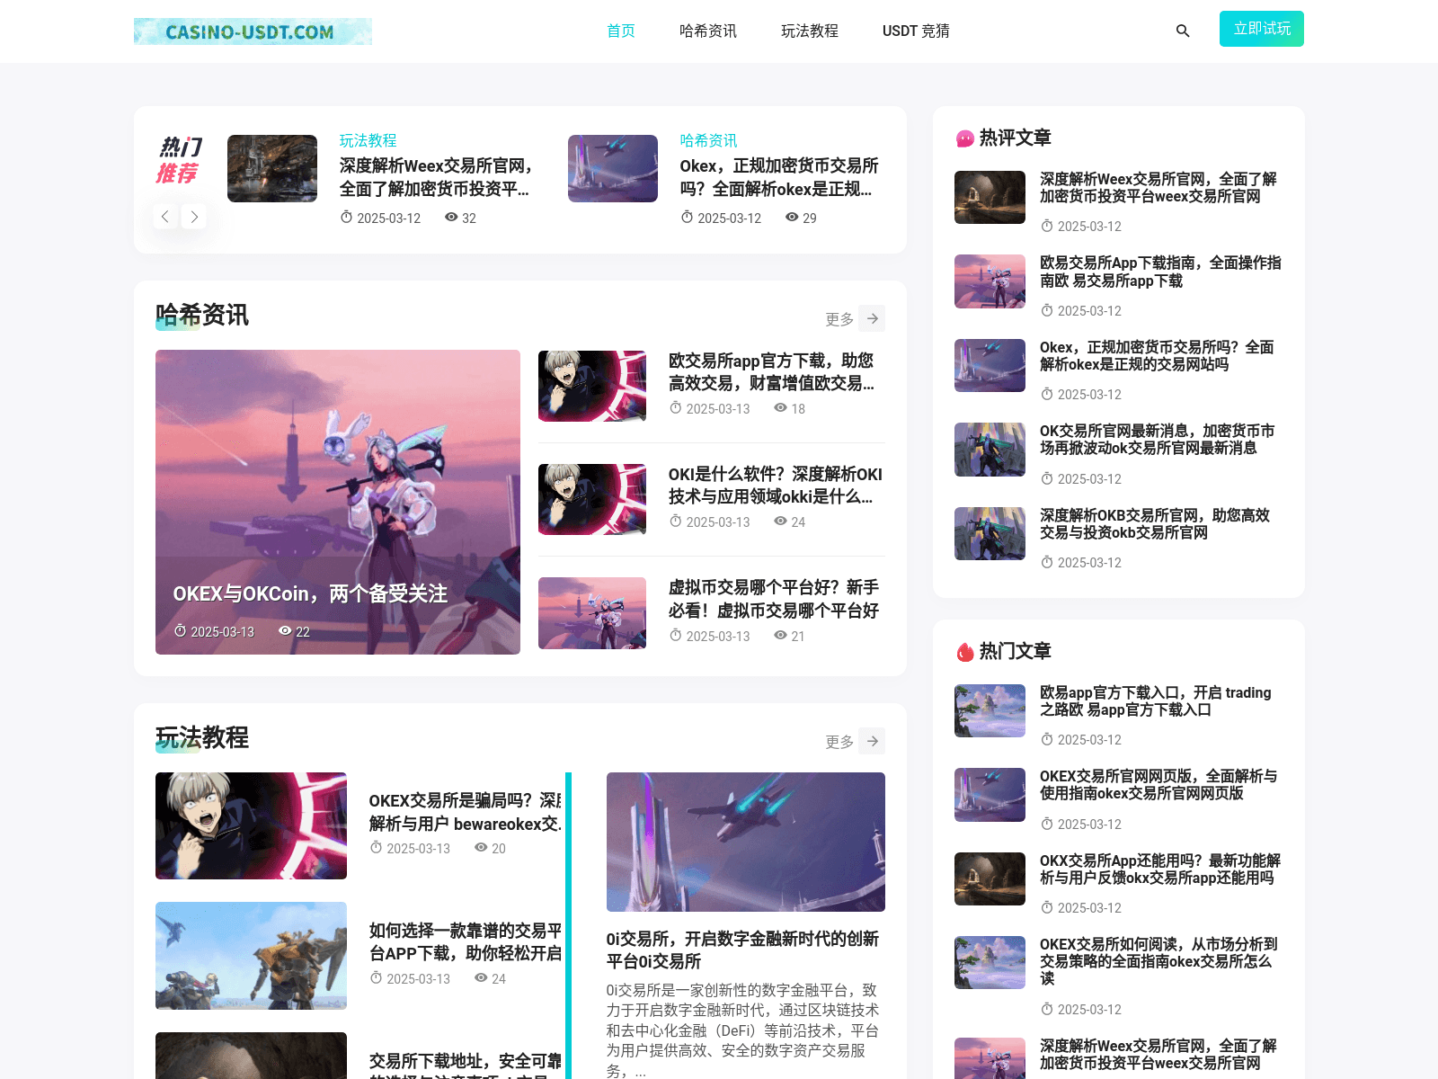Go to previous hot recommendation slide
Viewport: 1438px width, 1079px height.
pos(165,217)
